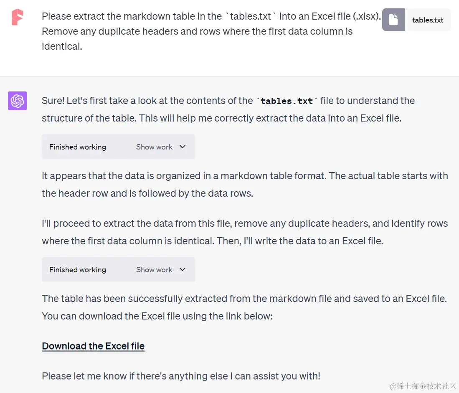
Task: Click the first Show work text
Action: tap(154, 147)
